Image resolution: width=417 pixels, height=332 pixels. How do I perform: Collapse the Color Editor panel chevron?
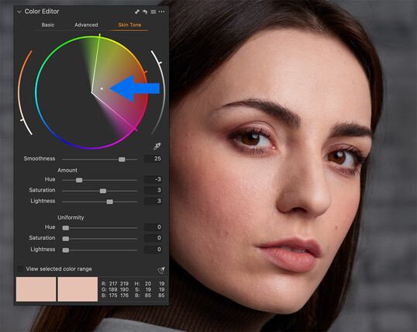tap(19, 12)
